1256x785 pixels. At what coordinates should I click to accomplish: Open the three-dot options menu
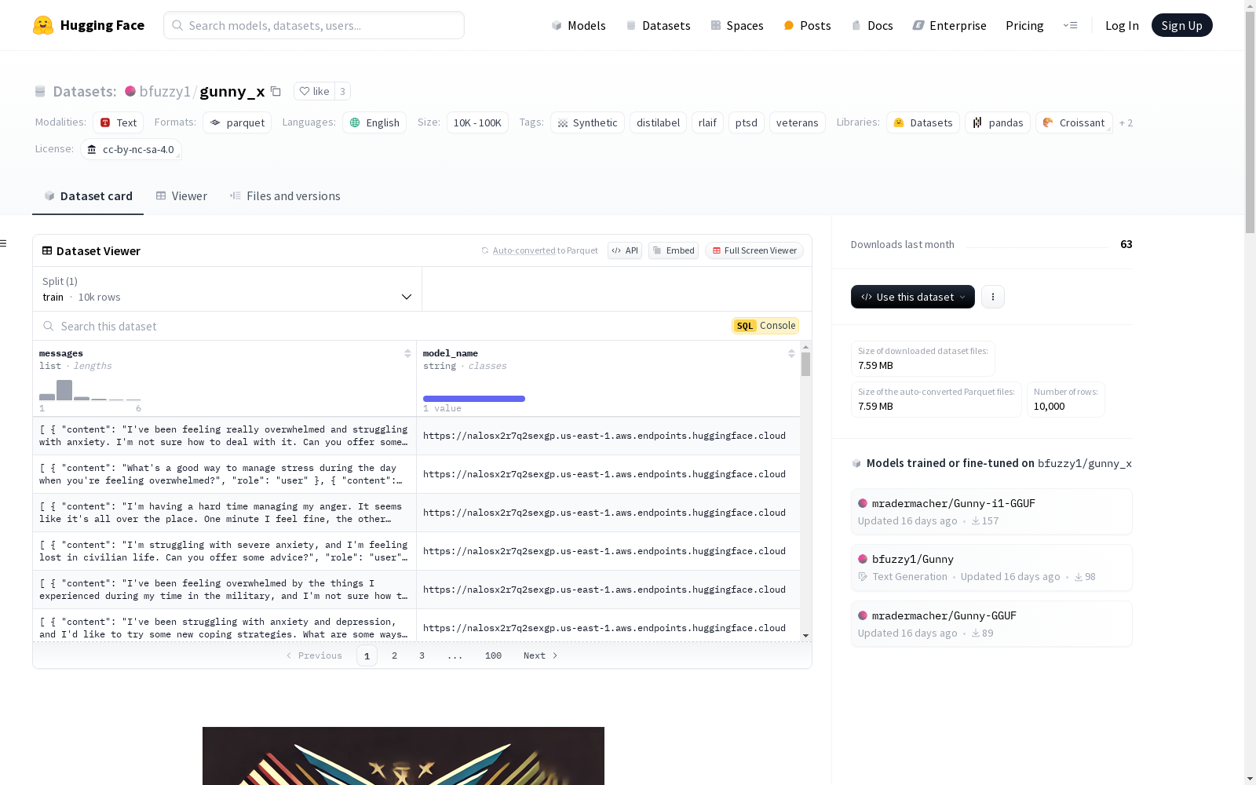(x=993, y=297)
